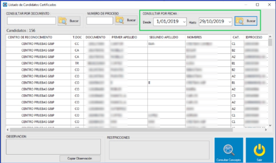Select the row with T.DOC CC
This screenshot has height=163, width=276.
(137, 44)
